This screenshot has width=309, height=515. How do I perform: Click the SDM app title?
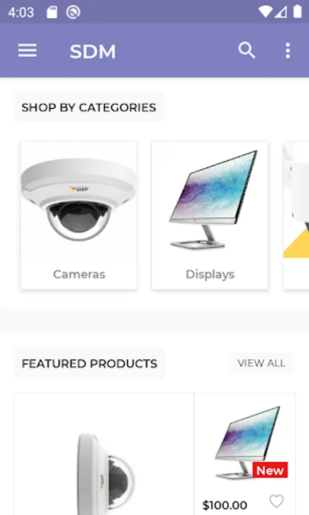point(93,51)
